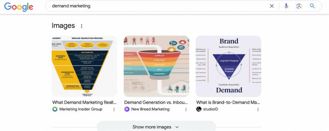Expand Show more images

click(x=152, y=127)
